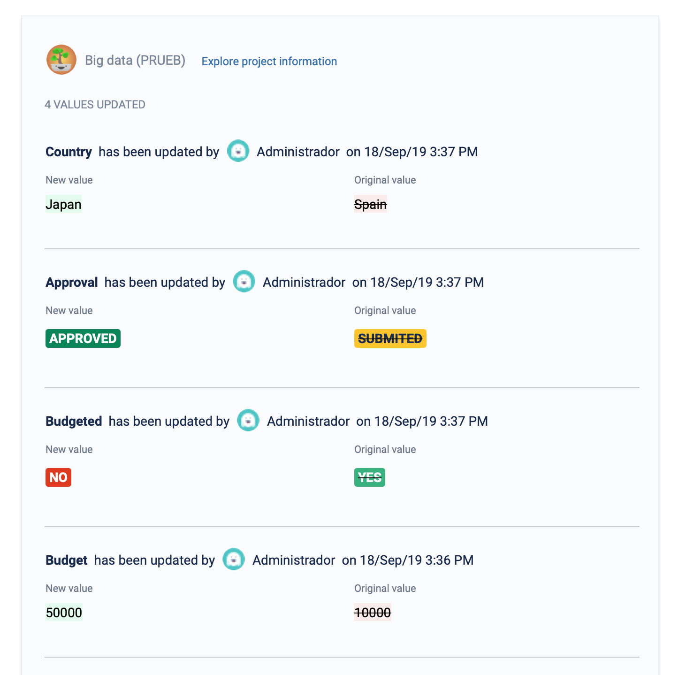Image resolution: width=686 pixels, height=675 pixels.
Task: Click the original budget value 10000
Action: click(x=373, y=613)
